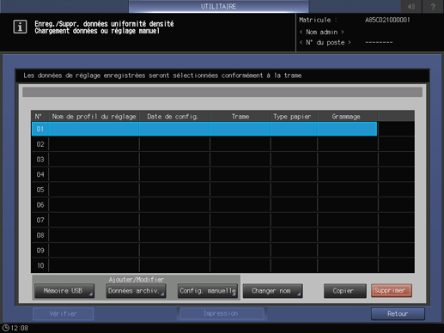Click the Nom admin field label
Image resolution: width=444 pixels, height=333 pixels.
coord(322,32)
